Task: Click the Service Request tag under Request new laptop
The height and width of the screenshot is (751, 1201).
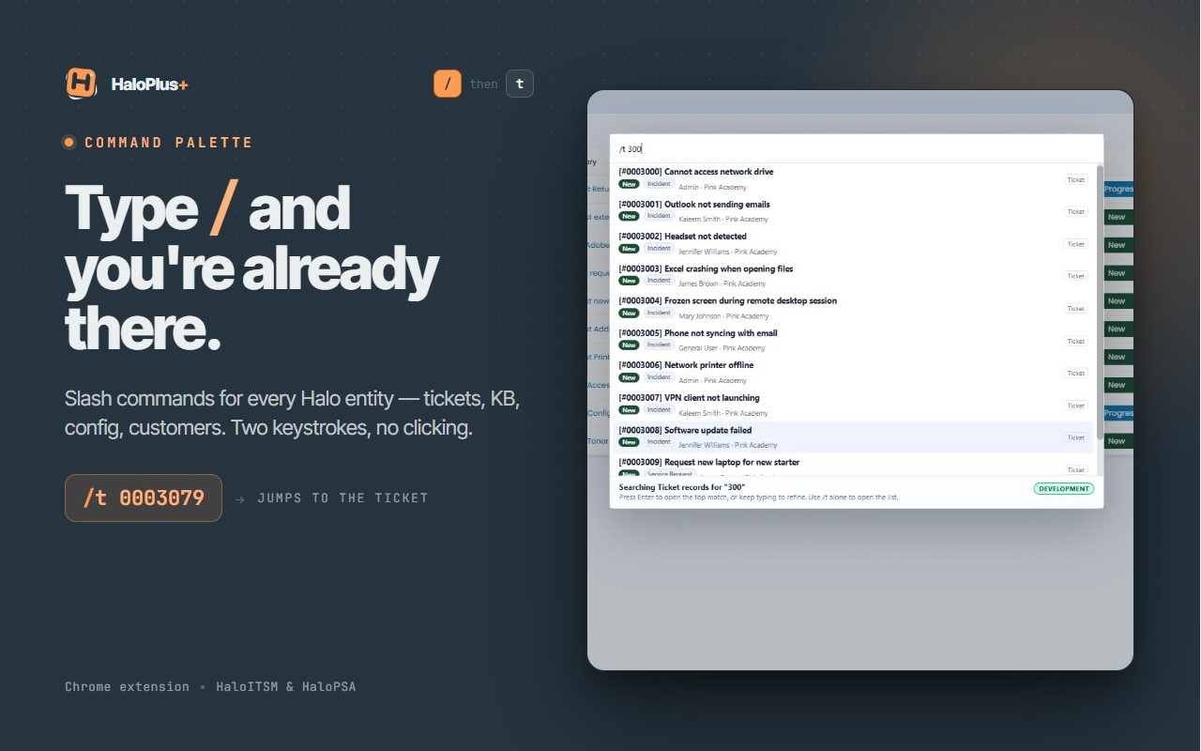Action: [x=670, y=474]
